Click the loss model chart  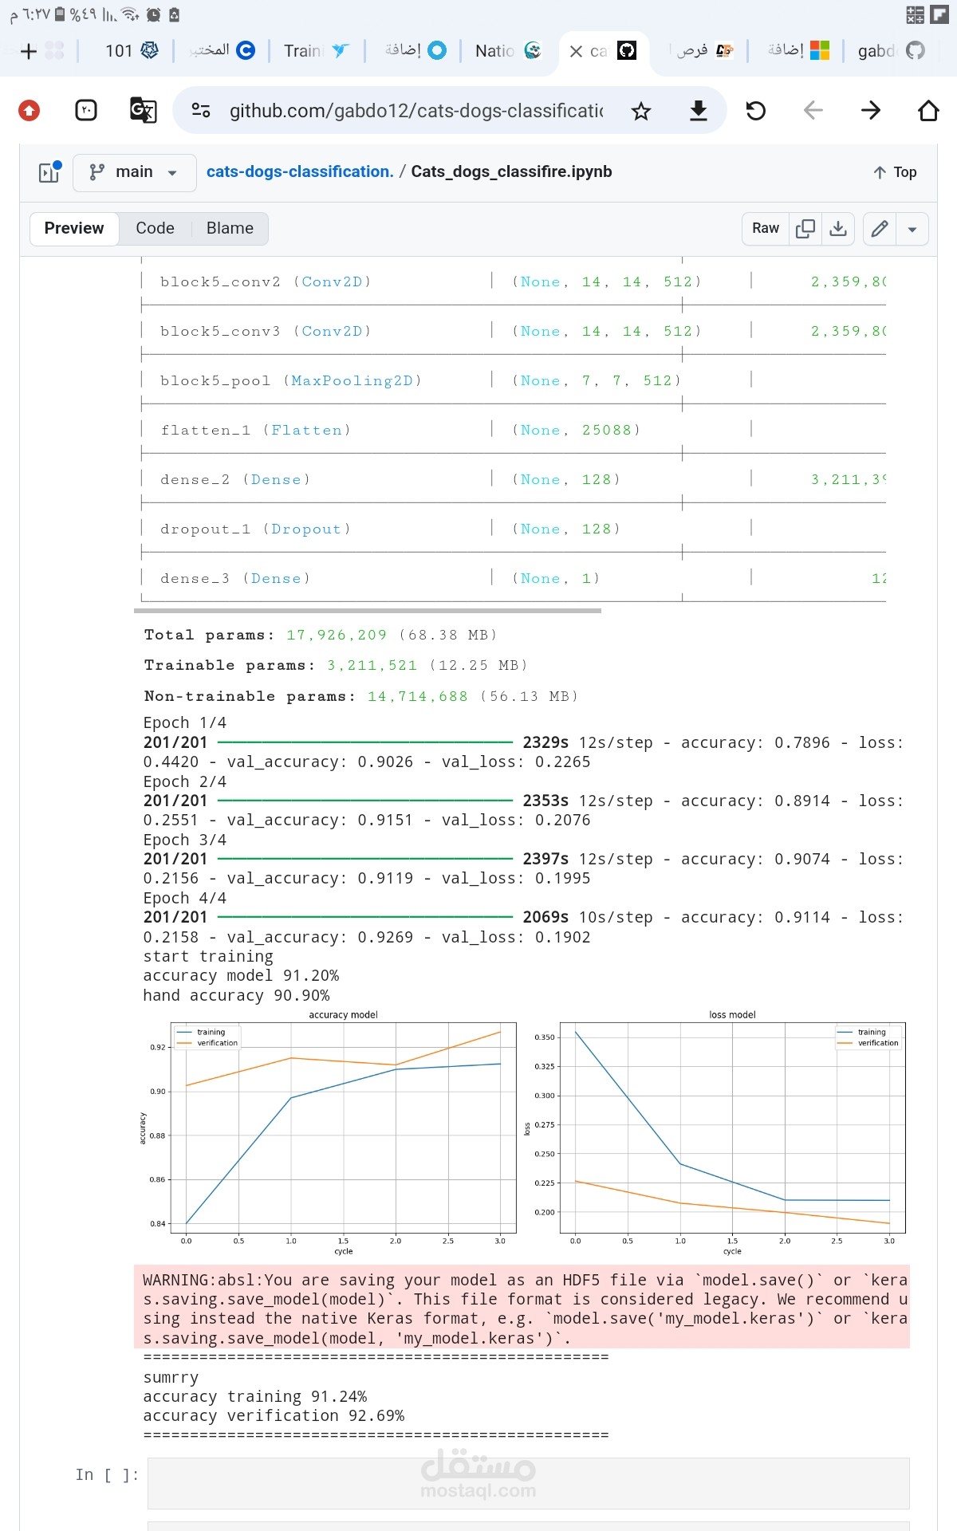[x=715, y=1132]
